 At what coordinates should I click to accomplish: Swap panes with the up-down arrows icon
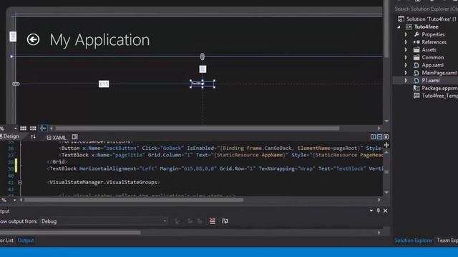33,136
